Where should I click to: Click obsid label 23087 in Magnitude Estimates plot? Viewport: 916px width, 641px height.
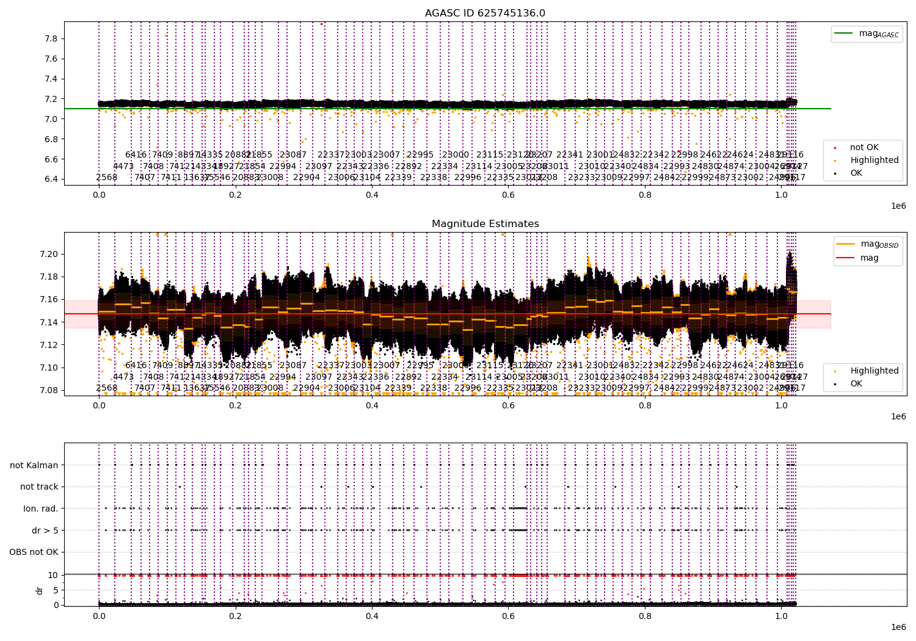point(293,366)
